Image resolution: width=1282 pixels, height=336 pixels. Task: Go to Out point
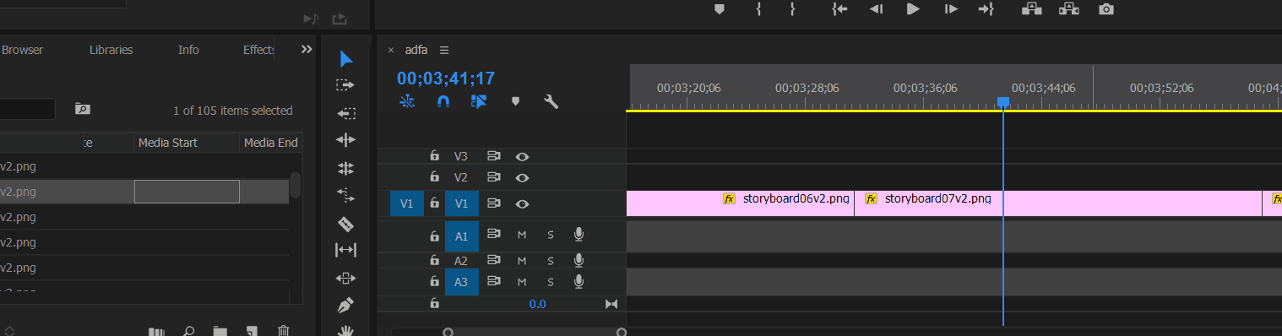tap(986, 9)
